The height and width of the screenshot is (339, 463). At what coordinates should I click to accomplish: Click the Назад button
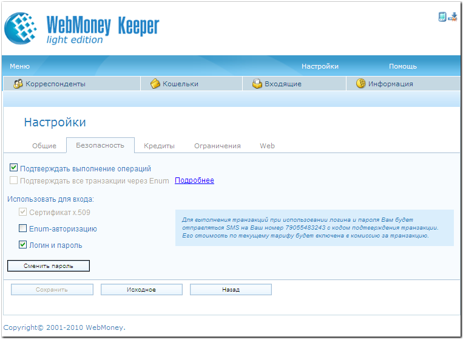[x=231, y=290]
